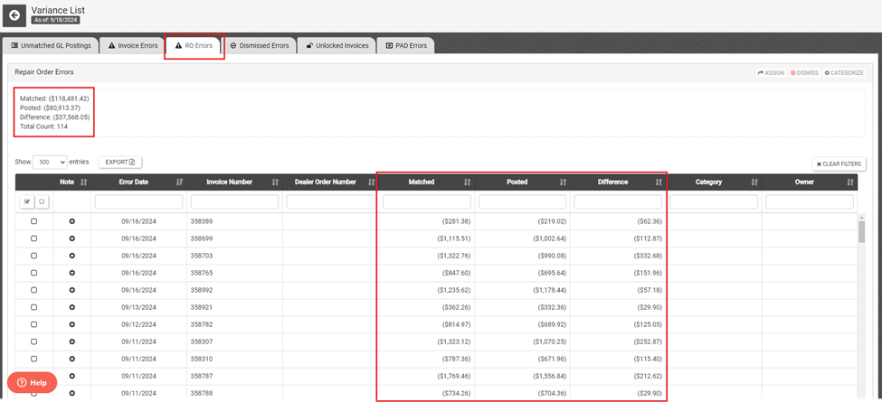Click the Total Count: 114 summary line
882x402 pixels.
pyautogui.click(x=44, y=126)
